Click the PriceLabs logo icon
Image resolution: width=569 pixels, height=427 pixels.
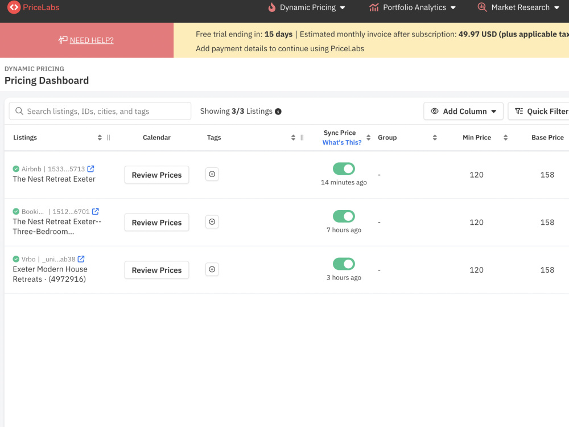click(14, 7)
